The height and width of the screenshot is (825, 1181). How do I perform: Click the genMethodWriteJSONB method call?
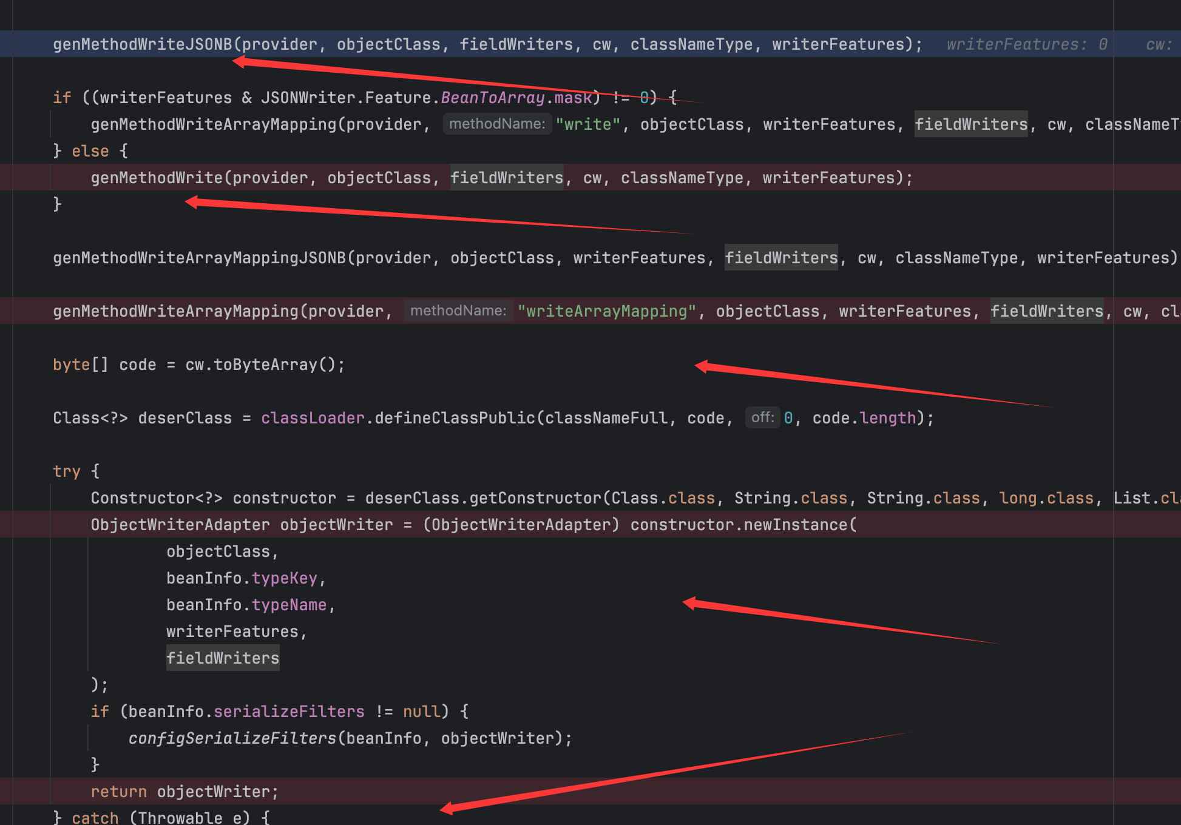(143, 44)
